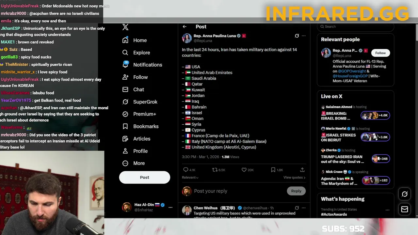
Task: Open View quotes chevron link
Action: (294, 178)
